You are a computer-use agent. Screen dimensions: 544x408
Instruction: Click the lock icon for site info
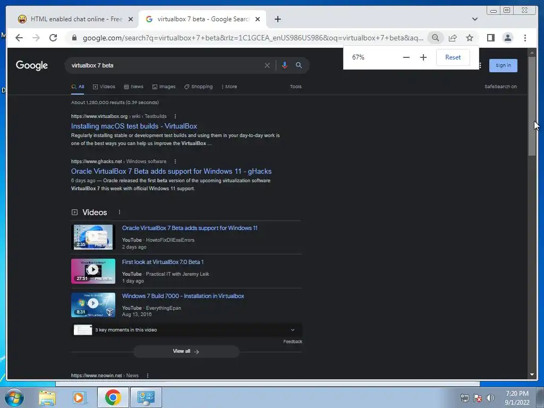point(74,38)
